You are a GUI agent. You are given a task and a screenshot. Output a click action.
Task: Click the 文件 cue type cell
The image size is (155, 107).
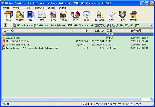point(111,48)
